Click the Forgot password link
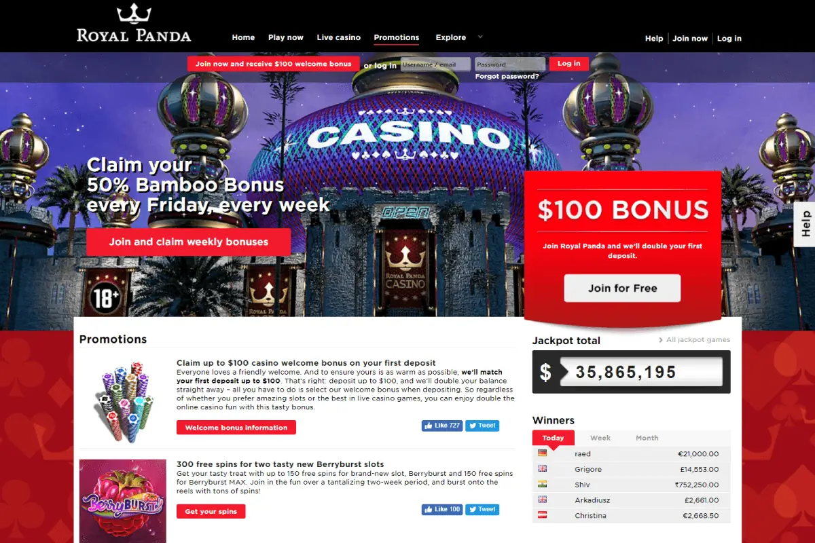815x543 pixels. click(507, 77)
